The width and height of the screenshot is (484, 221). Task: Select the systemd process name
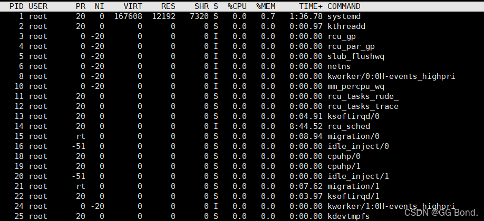[x=344, y=16]
